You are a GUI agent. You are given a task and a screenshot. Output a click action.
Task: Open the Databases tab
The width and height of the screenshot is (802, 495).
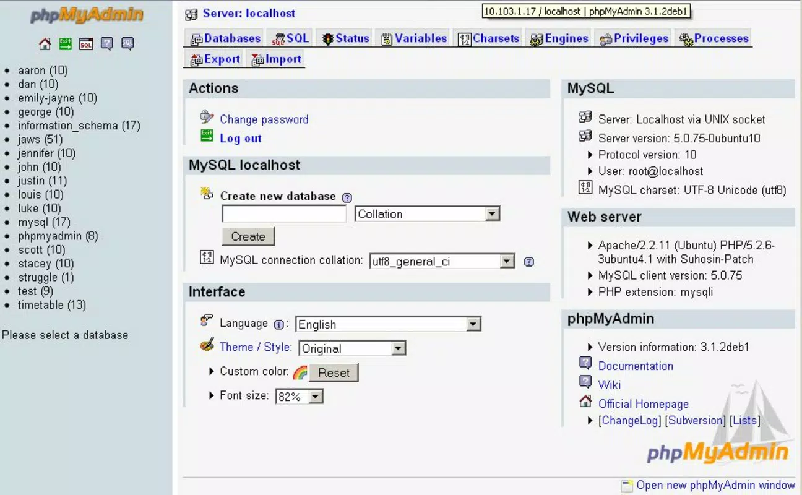225,38
